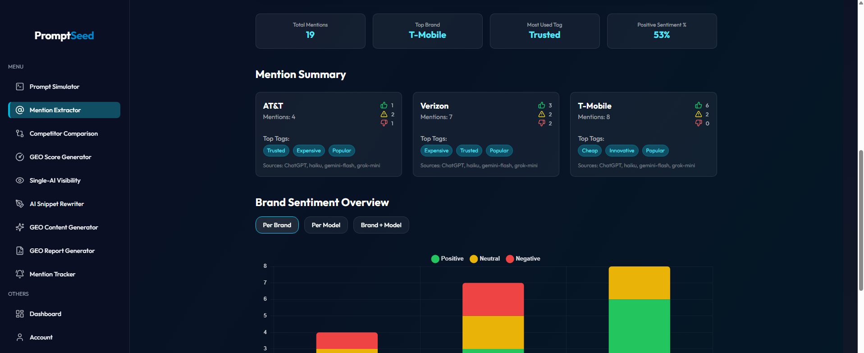Click the T-Mobile Cheap tag

[x=590, y=151]
